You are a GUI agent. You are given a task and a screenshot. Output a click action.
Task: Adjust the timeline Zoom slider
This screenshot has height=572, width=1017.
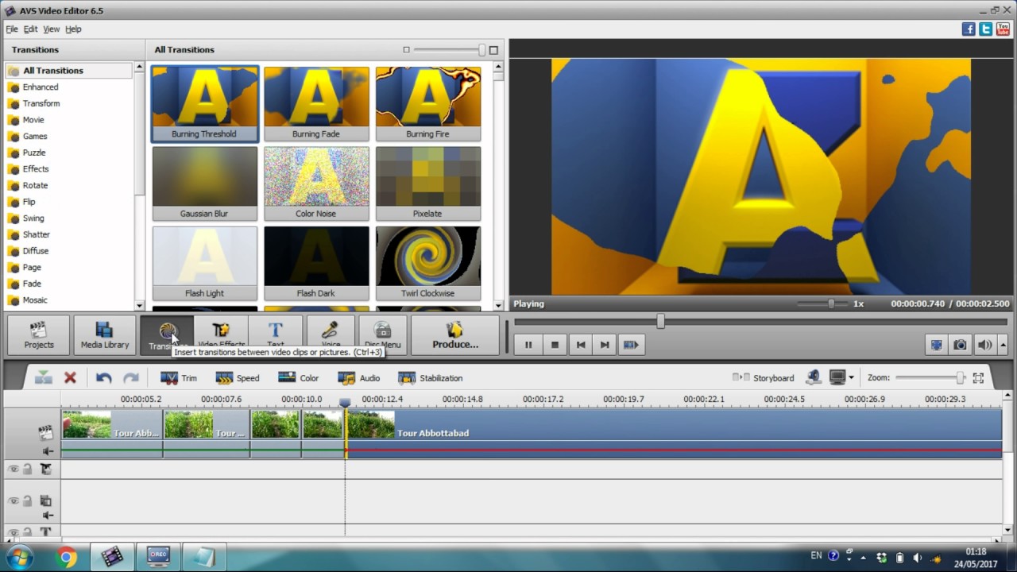(x=960, y=378)
